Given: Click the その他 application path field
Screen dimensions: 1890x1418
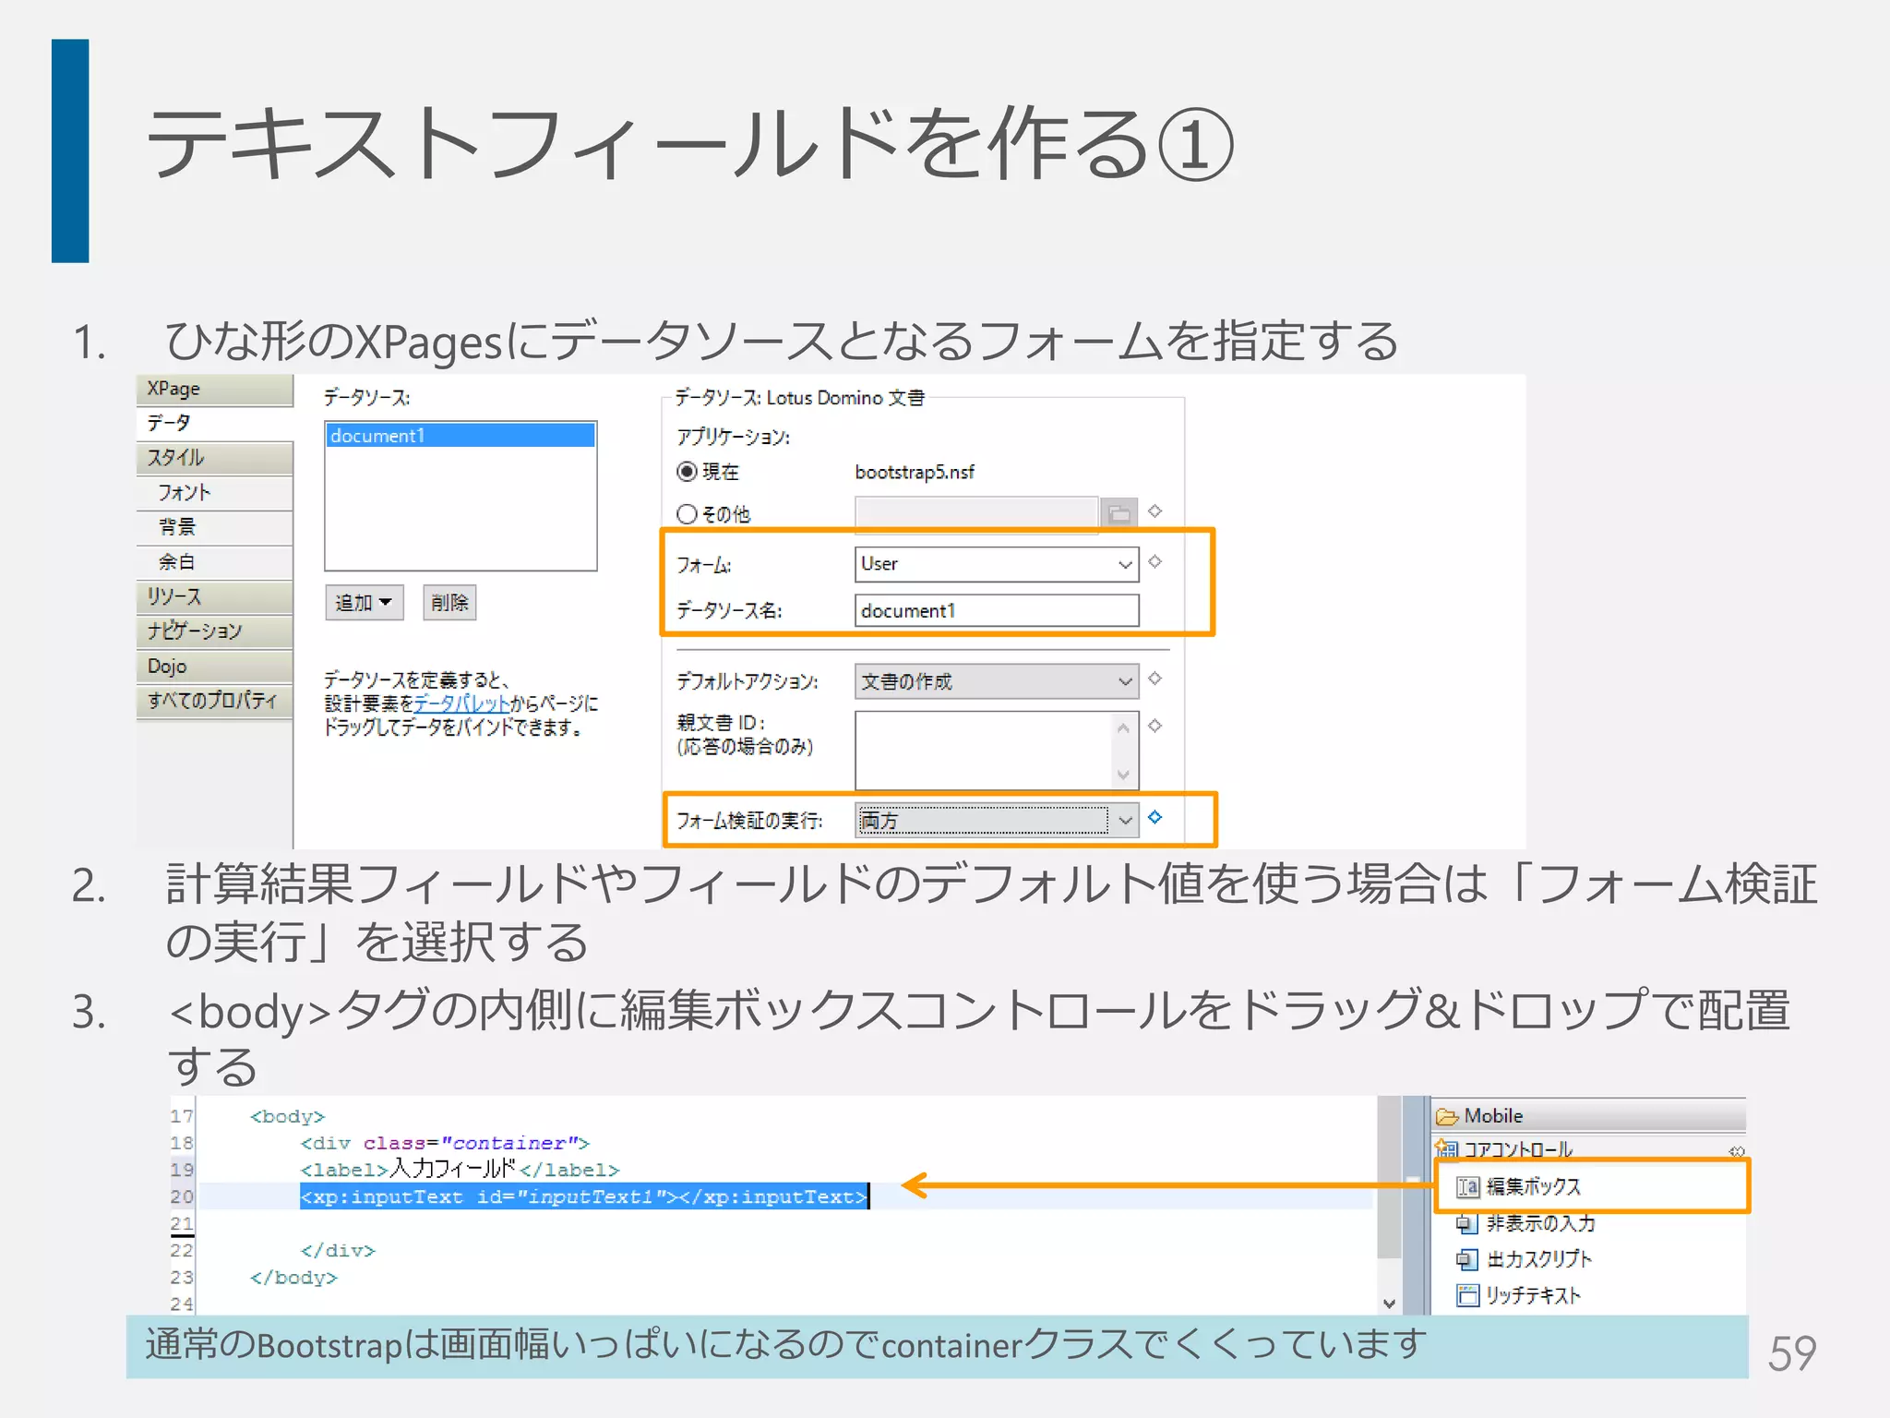Looking at the screenshot, I should tap(976, 513).
